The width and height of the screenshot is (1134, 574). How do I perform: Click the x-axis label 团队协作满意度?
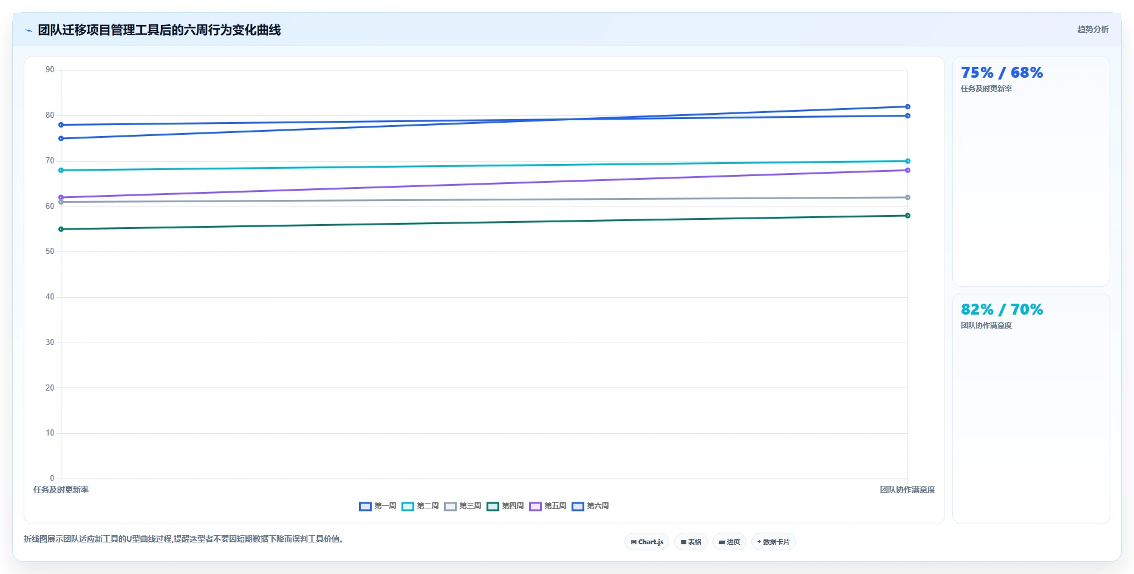click(x=907, y=490)
